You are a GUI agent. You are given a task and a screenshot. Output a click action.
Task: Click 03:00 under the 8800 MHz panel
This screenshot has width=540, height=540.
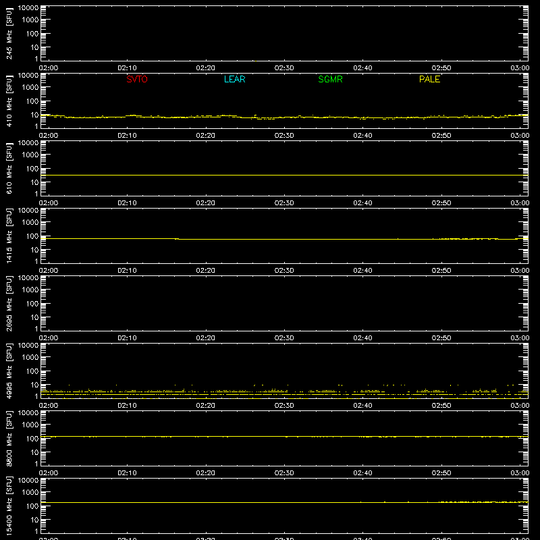tap(520, 473)
